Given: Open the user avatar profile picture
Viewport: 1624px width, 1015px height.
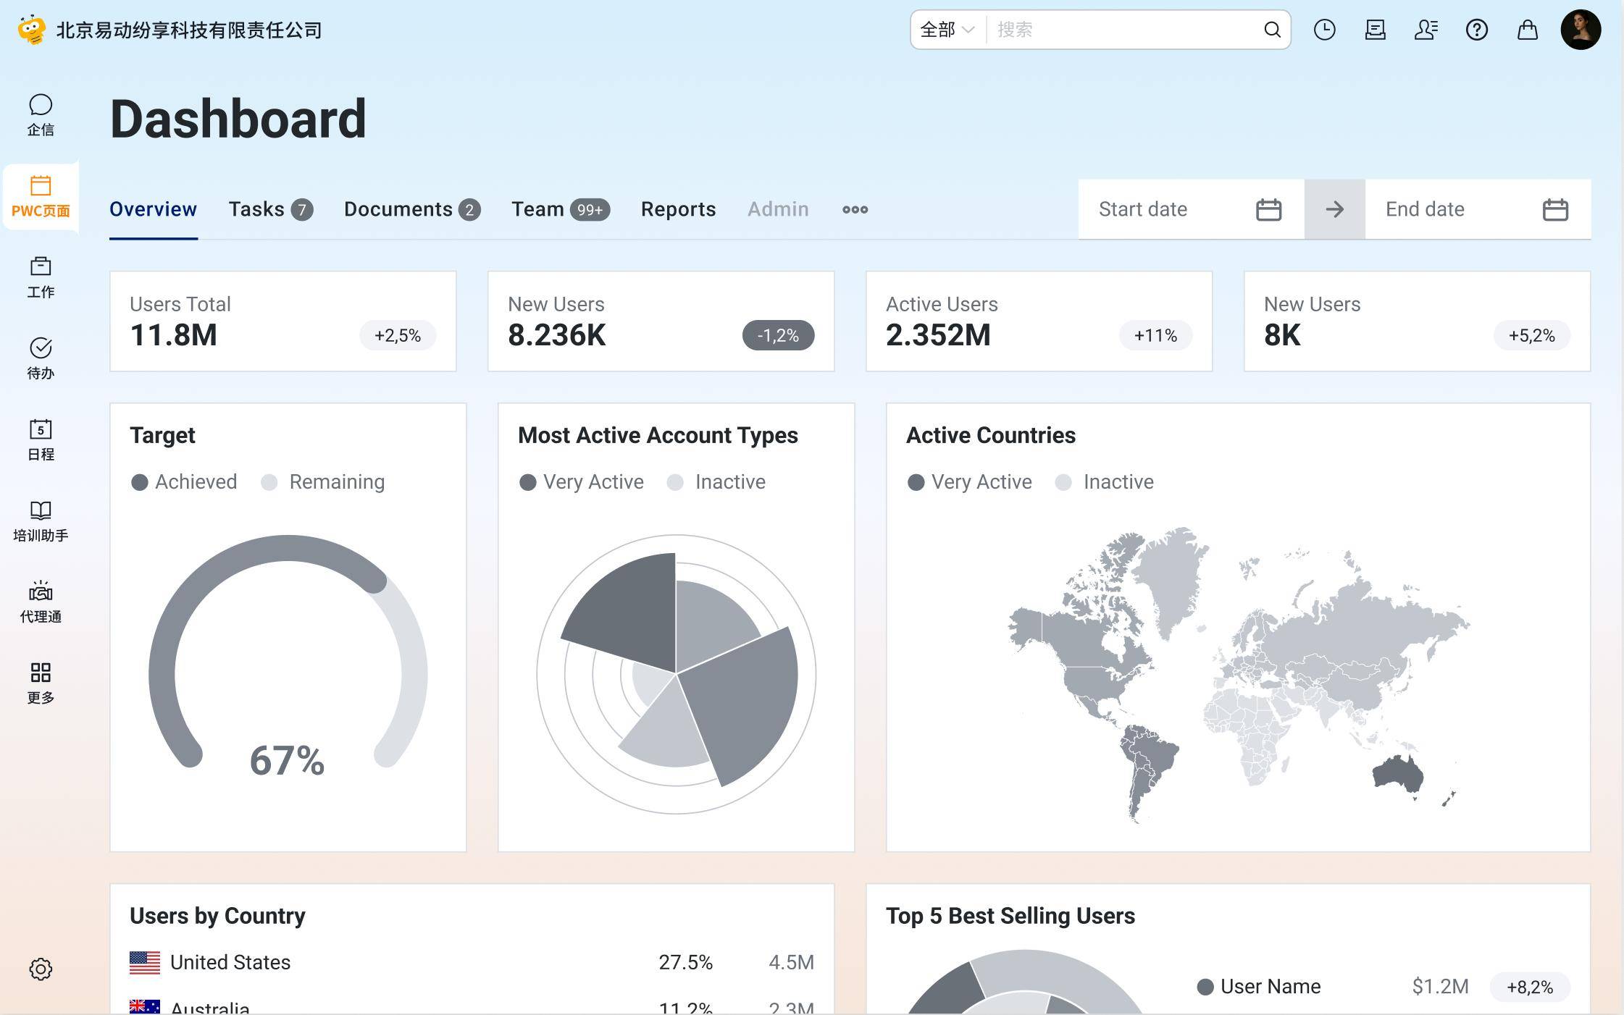Looking at the screenshot, I should tap(1581, 30).
